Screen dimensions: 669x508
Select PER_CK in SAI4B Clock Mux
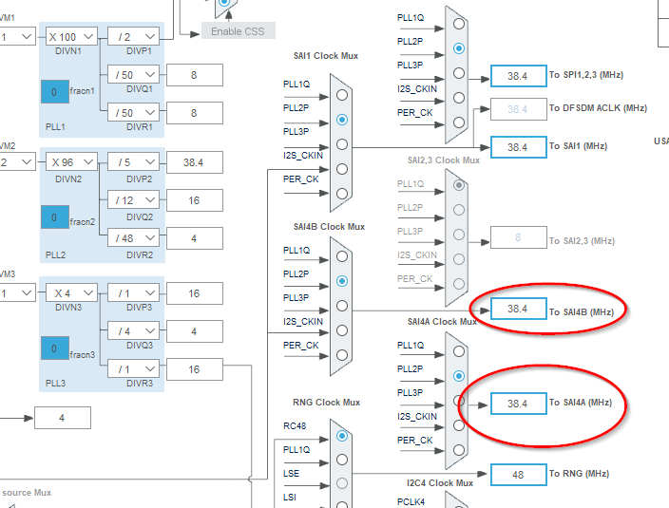[x=342, y=355]
